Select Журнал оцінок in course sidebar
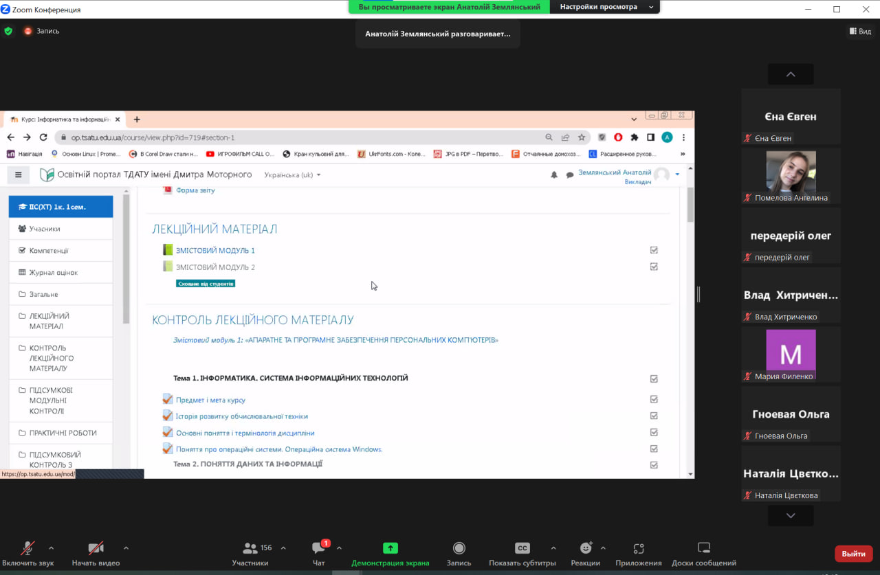 click(x=53, y=273)
